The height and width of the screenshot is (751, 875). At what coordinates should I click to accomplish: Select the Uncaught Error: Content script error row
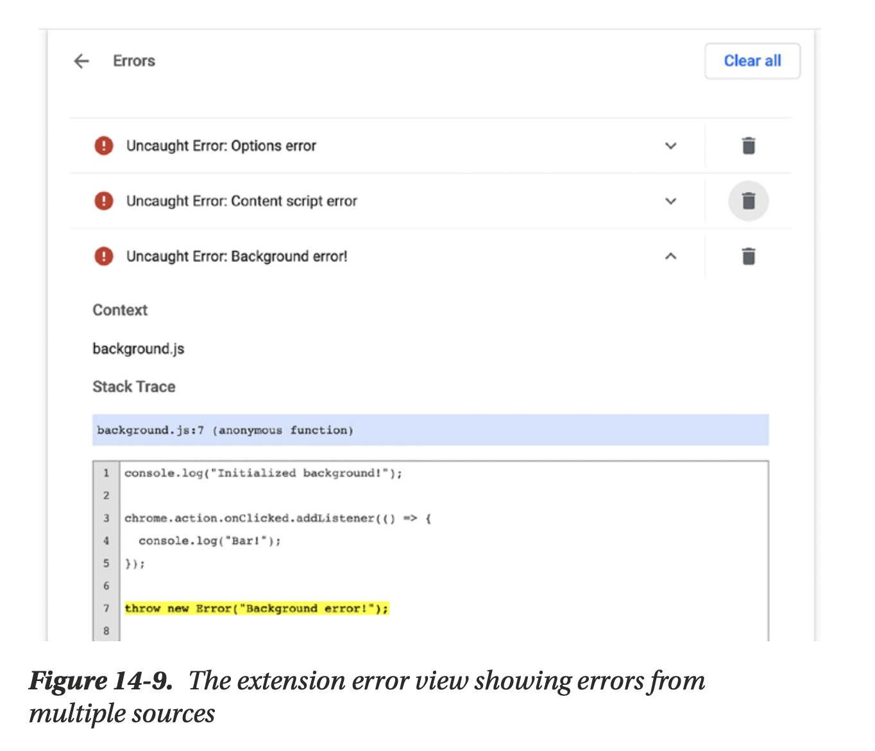pyautogui.click(x=241, y=201)
